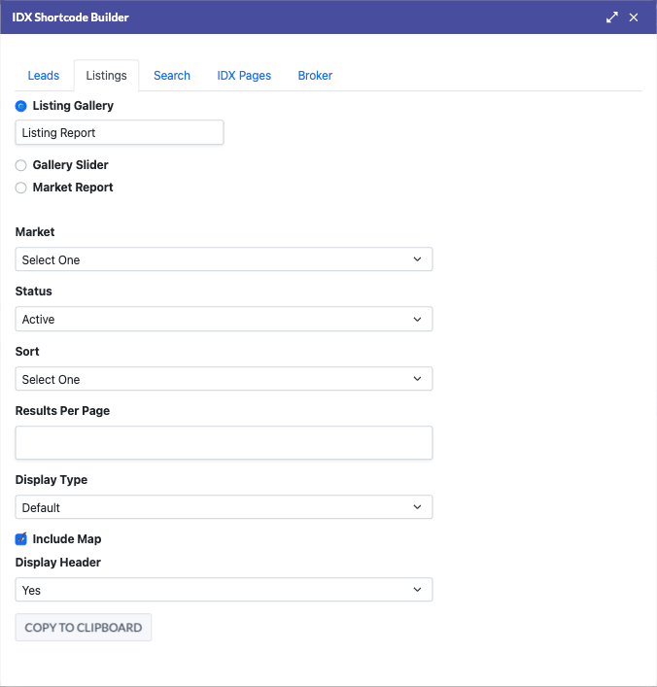Screen dimensions: 657x687
Task: Open the Search tab
Action: click(x=172, y=76)
